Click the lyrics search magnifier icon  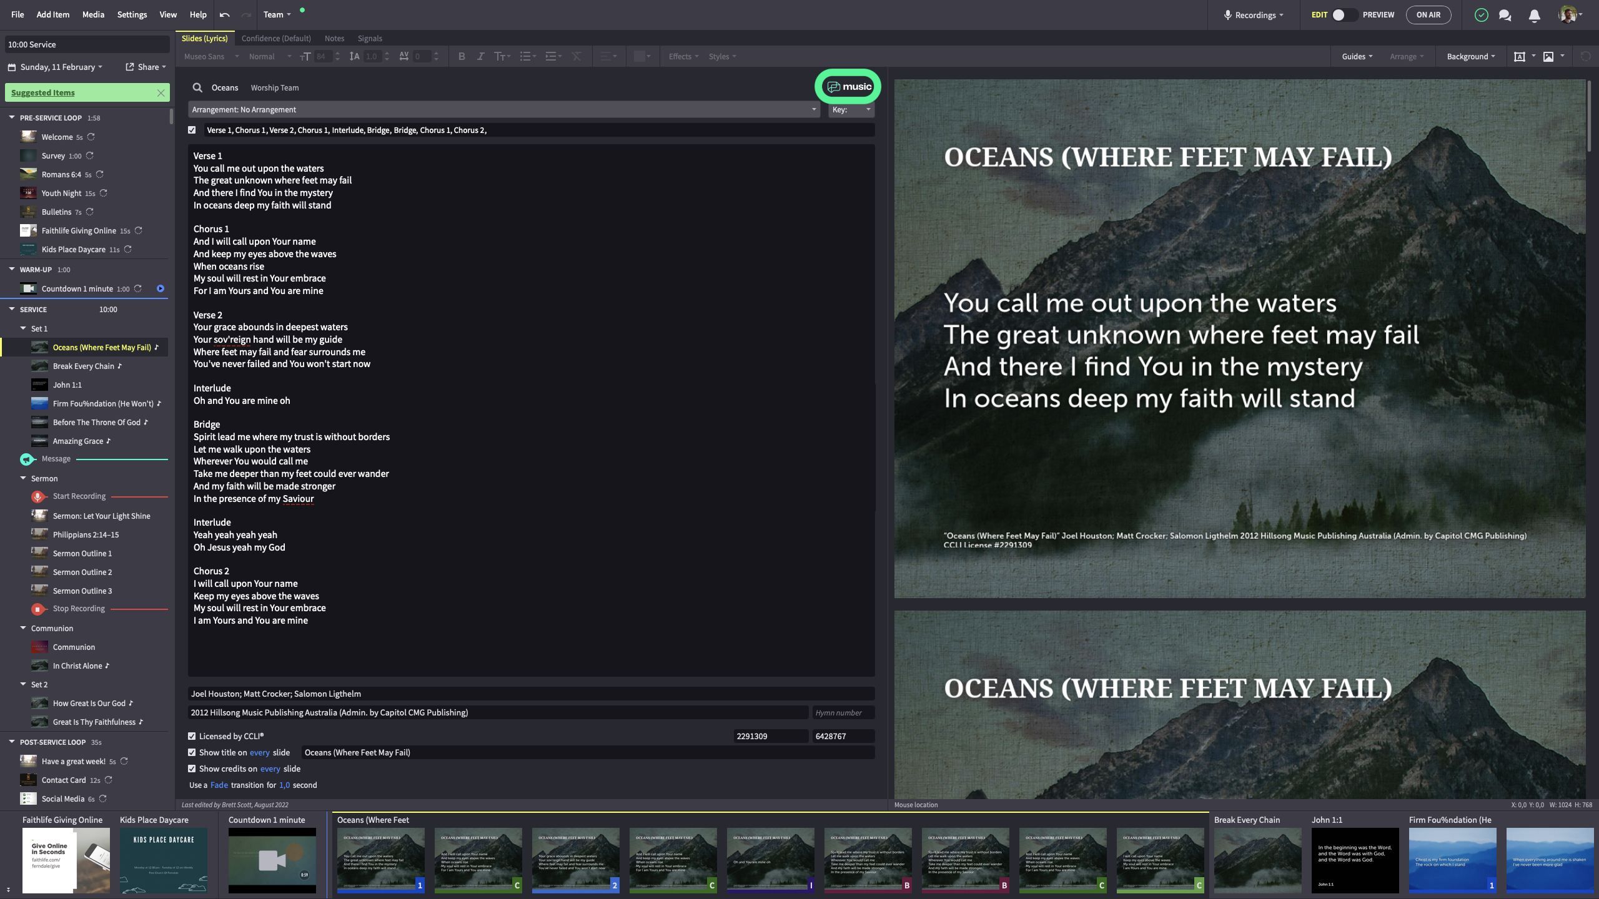(197, 87)
